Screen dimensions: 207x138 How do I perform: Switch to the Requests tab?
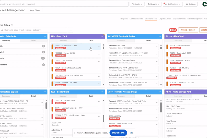124,19
